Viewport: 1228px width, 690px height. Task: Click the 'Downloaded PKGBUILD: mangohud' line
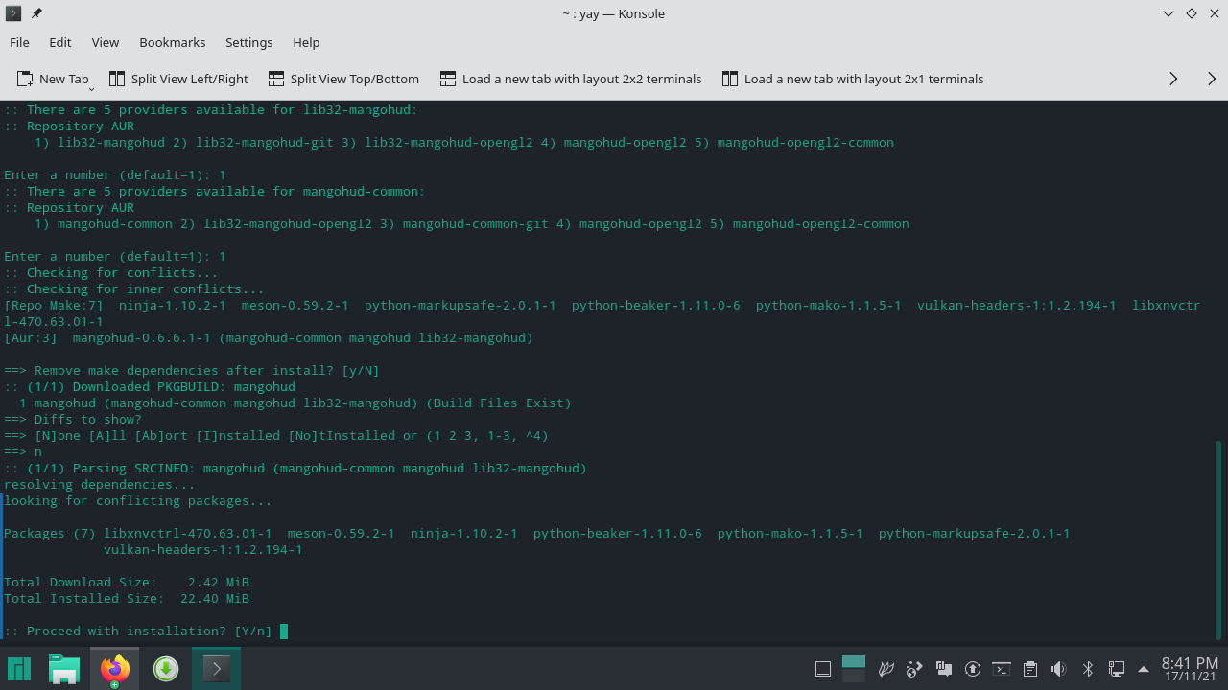click(150, 386)
